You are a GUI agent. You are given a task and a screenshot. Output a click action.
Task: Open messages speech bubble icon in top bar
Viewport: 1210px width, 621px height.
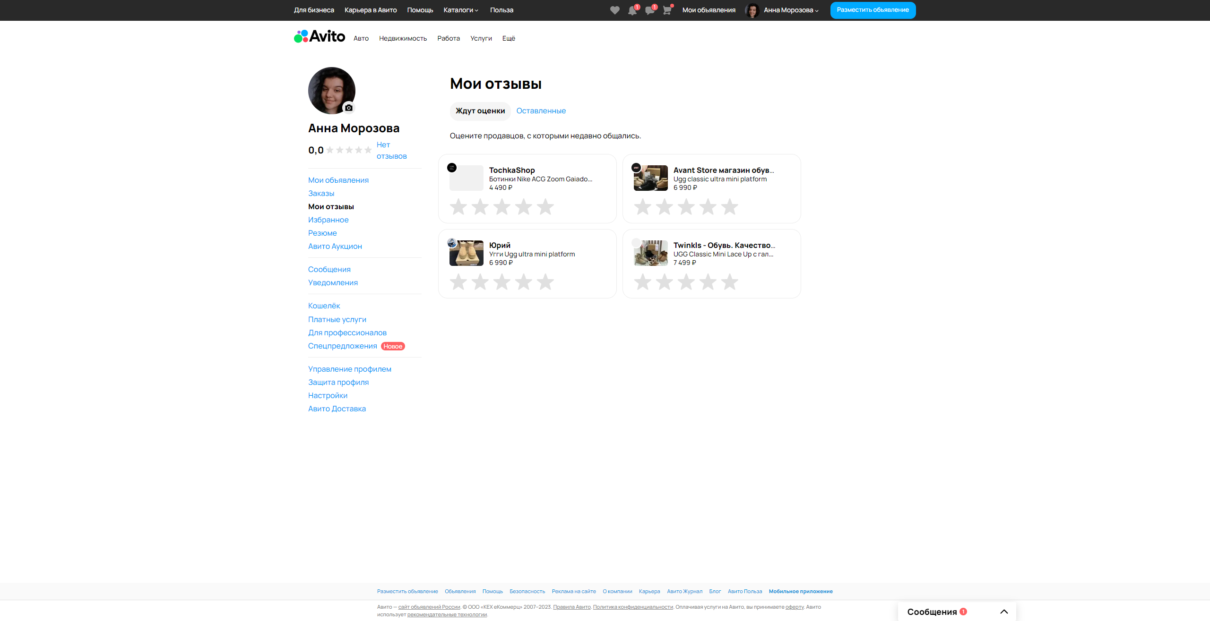(x=650, y=10)
